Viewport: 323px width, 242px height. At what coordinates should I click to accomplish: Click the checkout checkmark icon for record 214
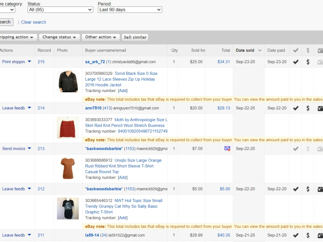tap(296, 108)
